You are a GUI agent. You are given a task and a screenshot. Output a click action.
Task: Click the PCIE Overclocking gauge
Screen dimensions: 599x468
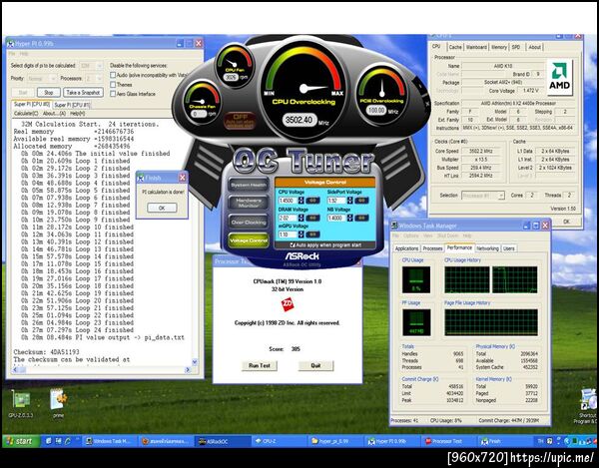pyautogui.click(x=381, y=94)
